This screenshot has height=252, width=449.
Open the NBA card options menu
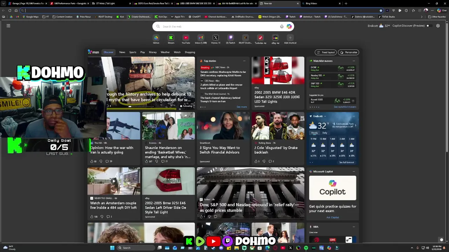[x=354, y=227]
